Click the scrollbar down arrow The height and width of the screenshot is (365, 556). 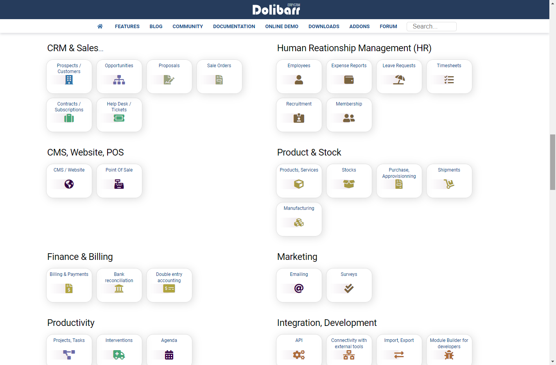(x=552, y=361)
